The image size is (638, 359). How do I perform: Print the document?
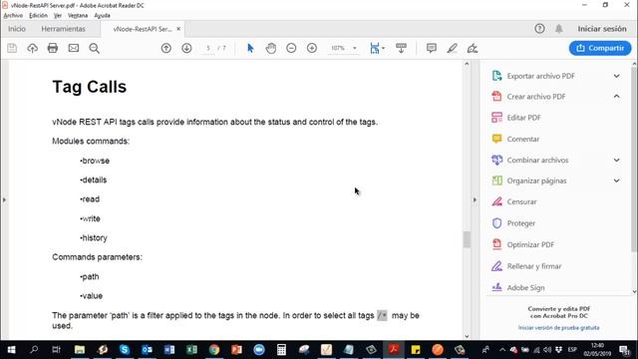tap(53, 48)
